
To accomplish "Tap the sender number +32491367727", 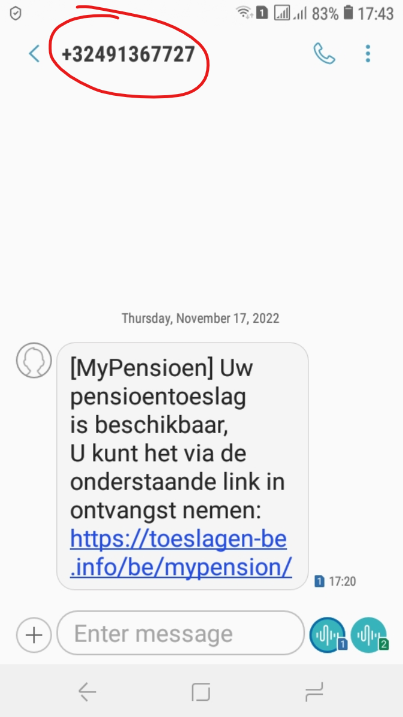I will point(128,54).
